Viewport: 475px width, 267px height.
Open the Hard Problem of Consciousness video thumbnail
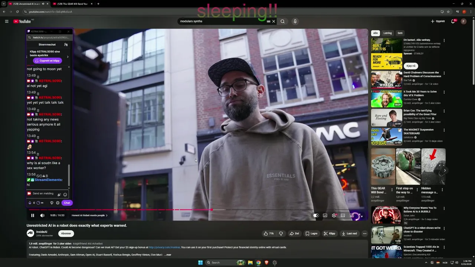(386, 79)
